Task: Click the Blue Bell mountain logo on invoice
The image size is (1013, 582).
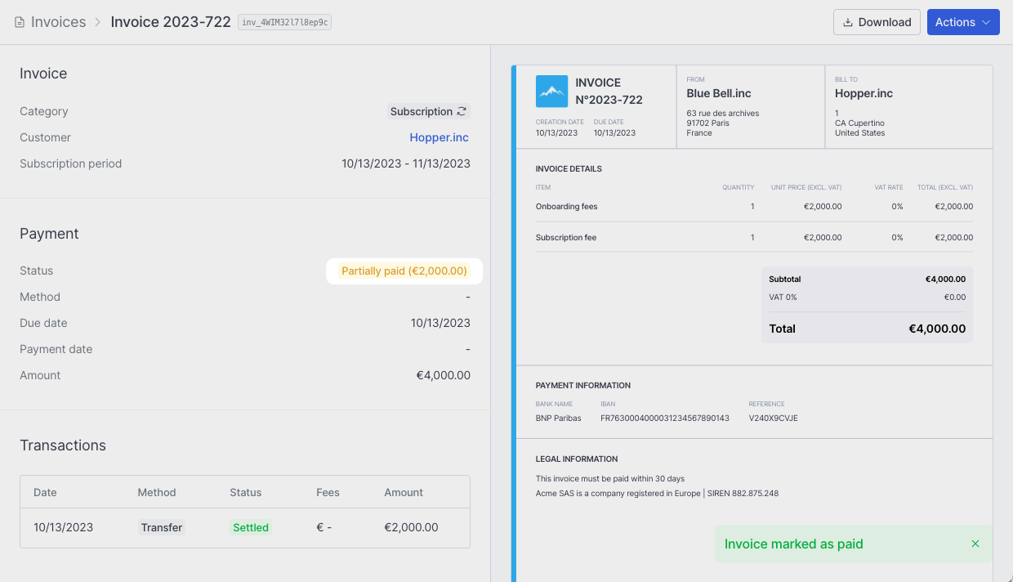Action: [551, 92]
